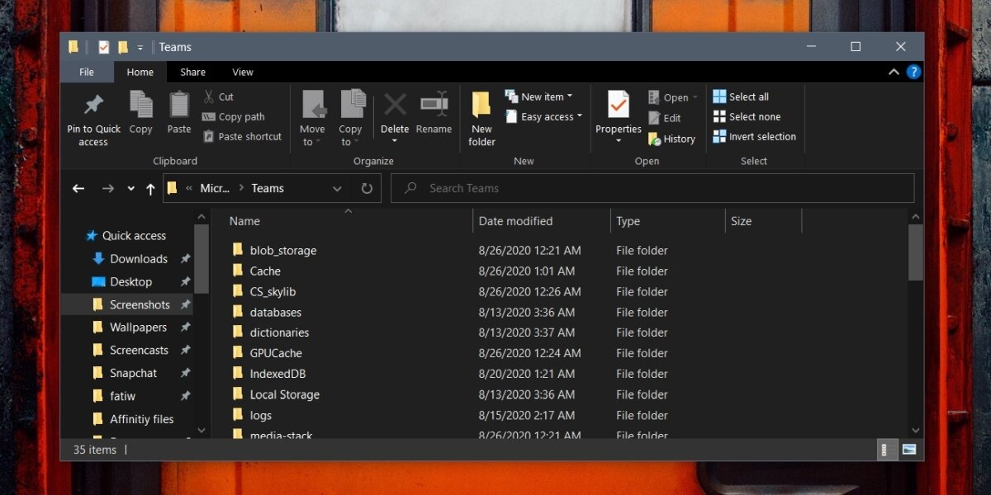Switch to details view in status bar

point(887,450)
